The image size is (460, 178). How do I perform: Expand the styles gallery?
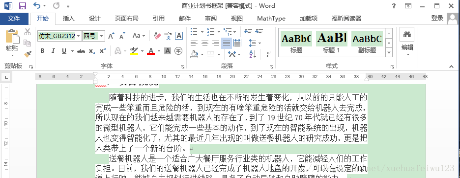pos(389,53)
